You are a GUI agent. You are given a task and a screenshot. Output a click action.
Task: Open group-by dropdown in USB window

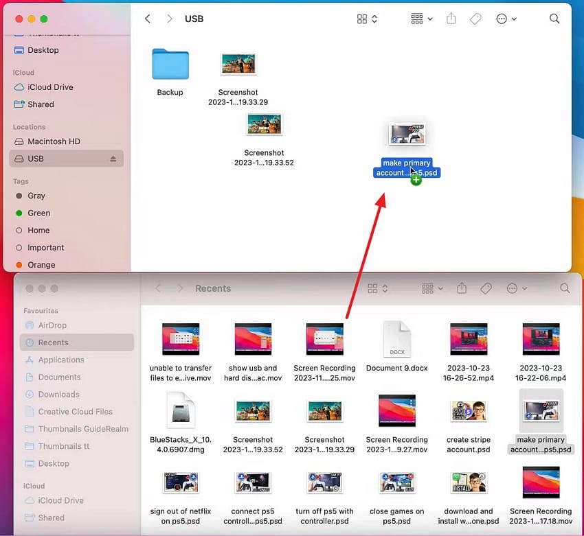click(422, 19)
